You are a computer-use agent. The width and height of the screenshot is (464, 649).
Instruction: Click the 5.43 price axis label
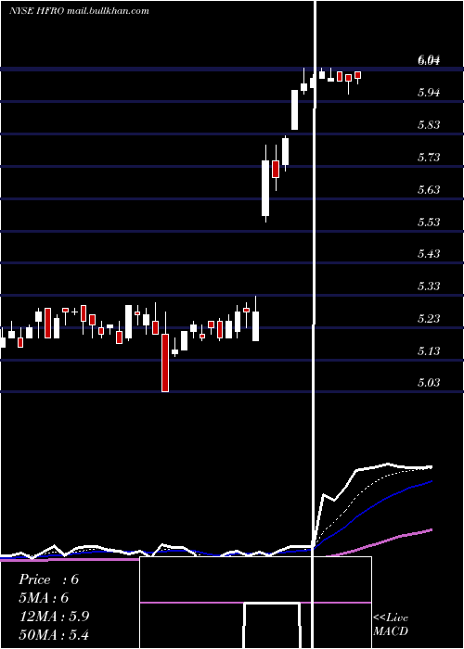[x=429, y=253]
